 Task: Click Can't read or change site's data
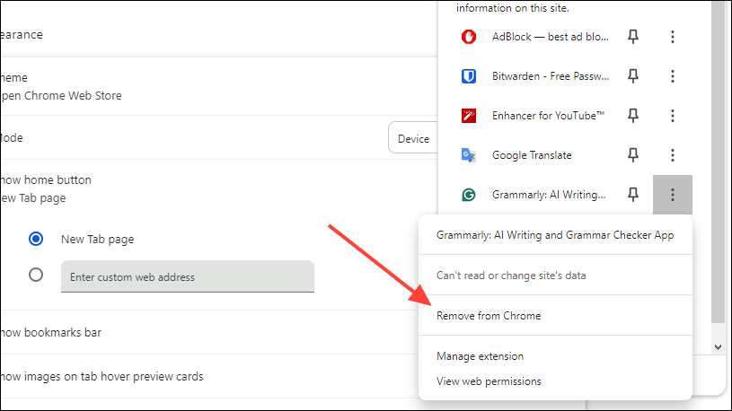click(511, 275)
